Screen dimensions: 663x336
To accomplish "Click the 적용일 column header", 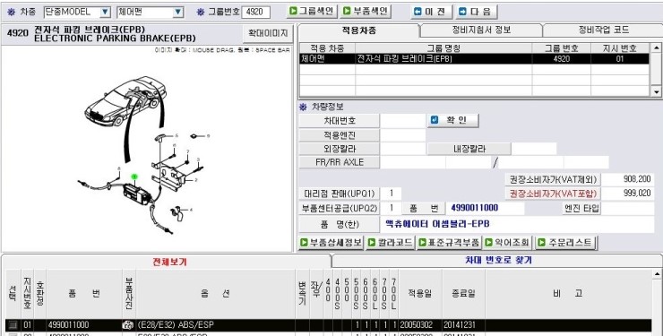I will pyautogui.click(x=420, y=294).
